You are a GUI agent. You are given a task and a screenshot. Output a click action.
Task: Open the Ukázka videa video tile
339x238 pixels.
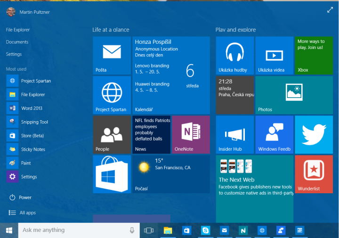274,56
